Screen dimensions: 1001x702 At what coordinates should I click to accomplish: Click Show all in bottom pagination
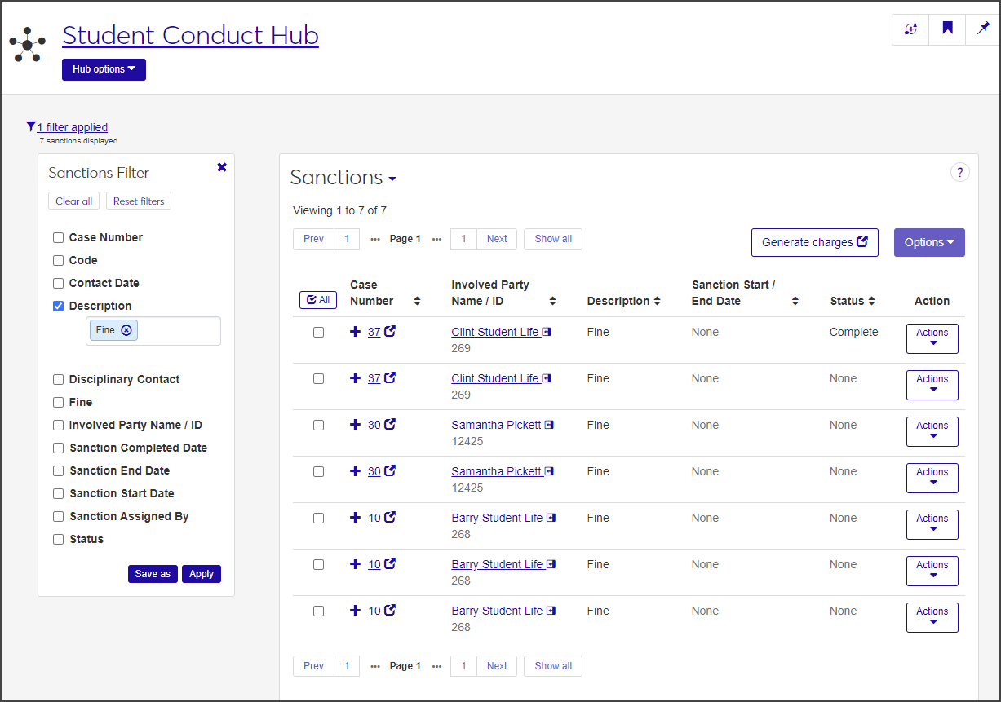click(553, 666)
